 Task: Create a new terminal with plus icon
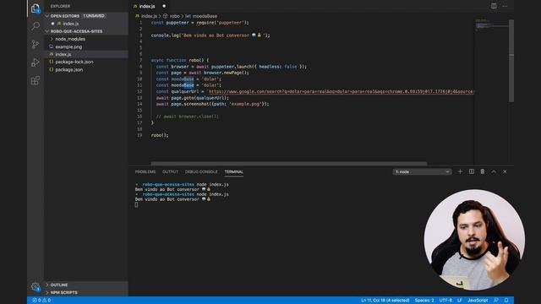(460, 171)
